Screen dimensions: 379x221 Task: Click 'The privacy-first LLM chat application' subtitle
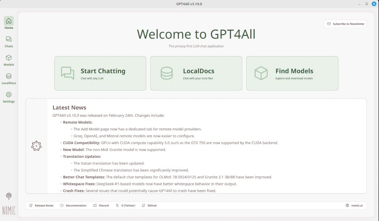[196, 46]
